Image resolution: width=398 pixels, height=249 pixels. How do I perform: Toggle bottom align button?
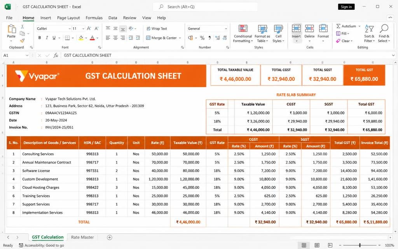point(123,29)
